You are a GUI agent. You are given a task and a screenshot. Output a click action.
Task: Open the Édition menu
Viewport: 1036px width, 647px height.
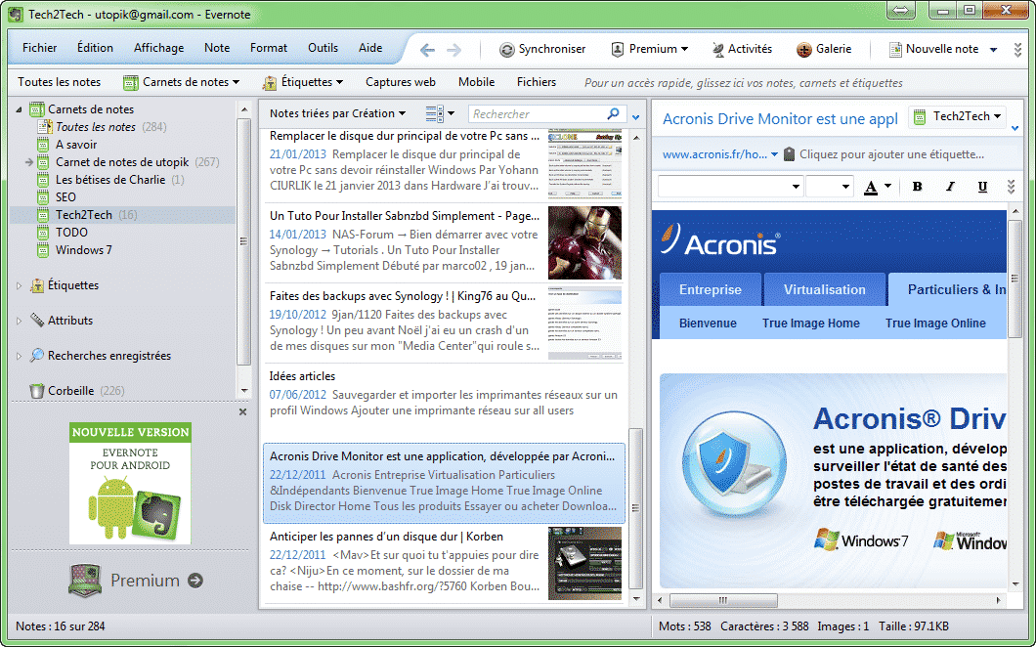pyautogui.click(x=95, y=48)
